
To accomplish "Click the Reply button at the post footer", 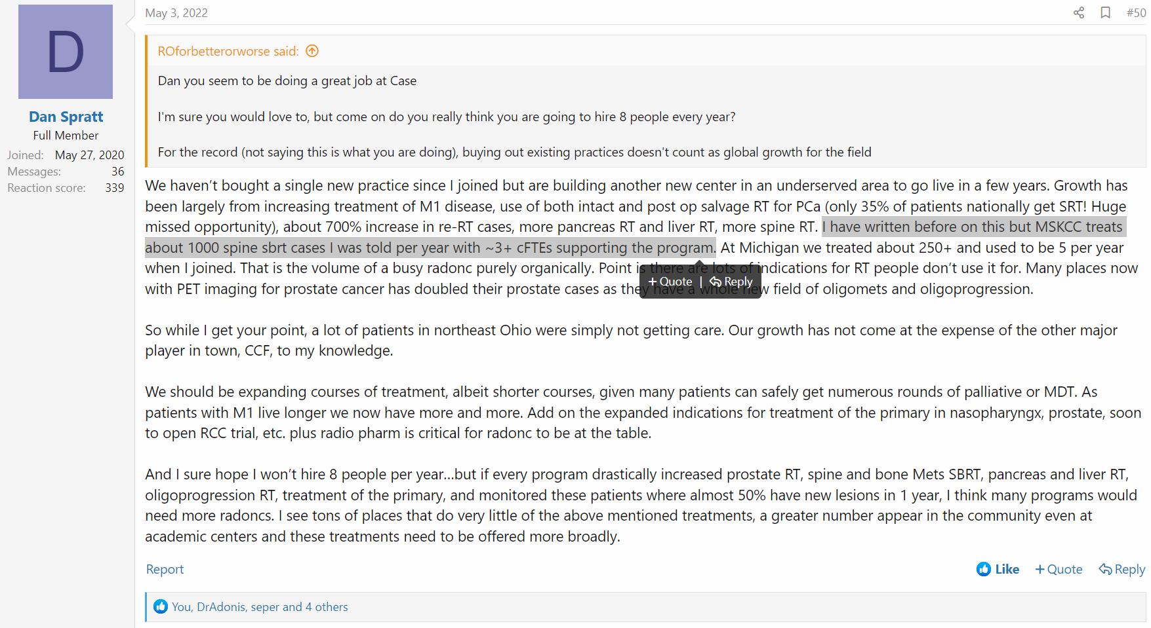I will 1122,569.
